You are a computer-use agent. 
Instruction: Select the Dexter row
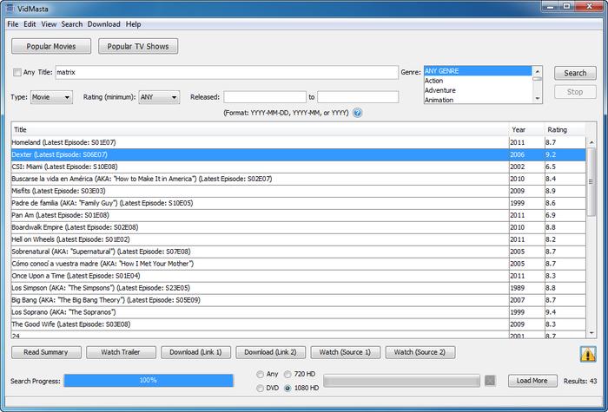tap(299, 154)
